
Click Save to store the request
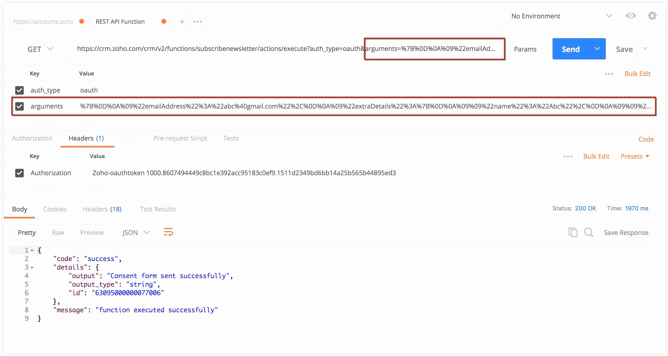pos(624,49)
